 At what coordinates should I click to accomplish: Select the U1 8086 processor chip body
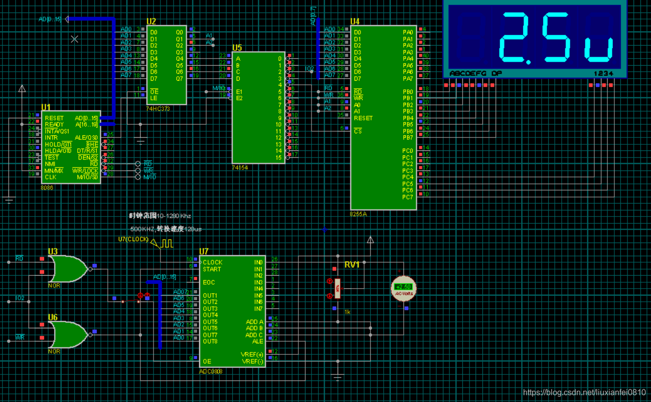coord(71,147)
